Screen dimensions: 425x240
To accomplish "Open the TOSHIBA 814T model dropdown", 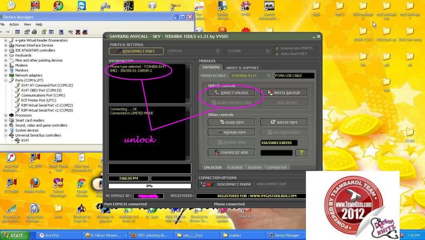I will tap(251, 76).
